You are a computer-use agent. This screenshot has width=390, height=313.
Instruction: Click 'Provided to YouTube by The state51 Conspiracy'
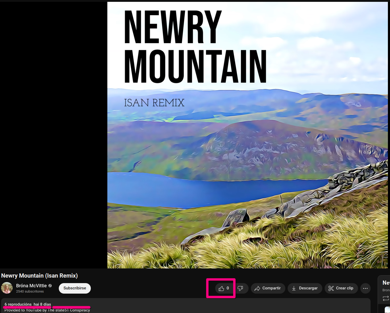click(x=47, y=310)
